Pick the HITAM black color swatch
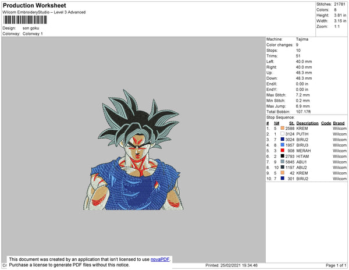This screenshot has height=270, width=349. (283, 156)
